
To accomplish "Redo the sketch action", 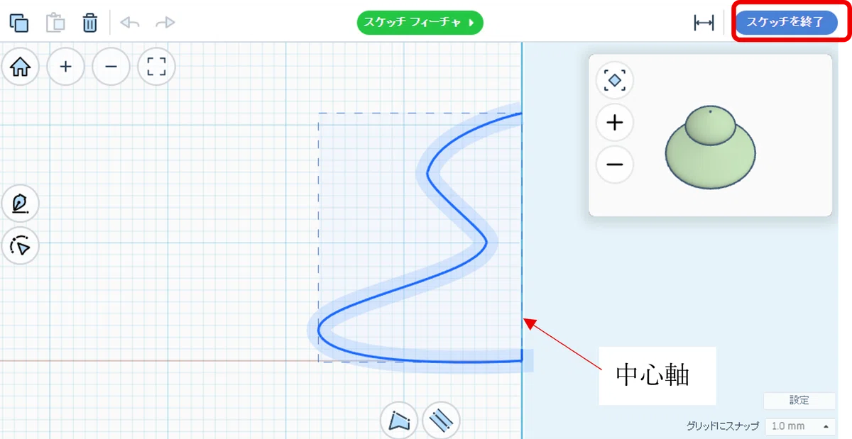I will tap(165, 23).
